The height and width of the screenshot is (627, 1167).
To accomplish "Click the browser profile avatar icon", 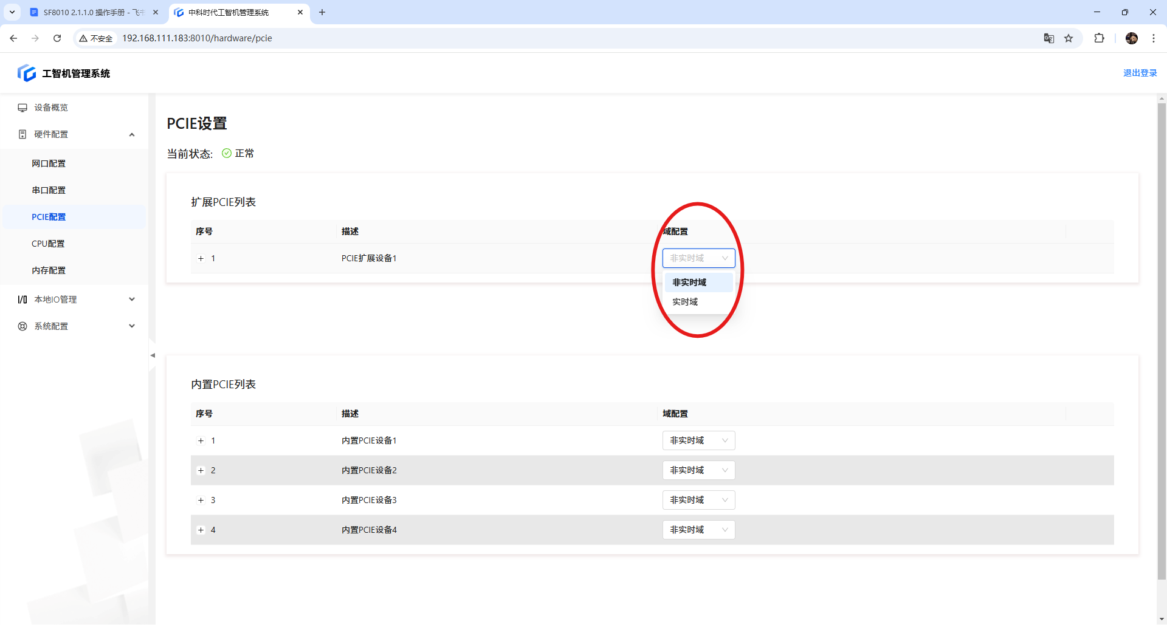I will click(1131, 38).
